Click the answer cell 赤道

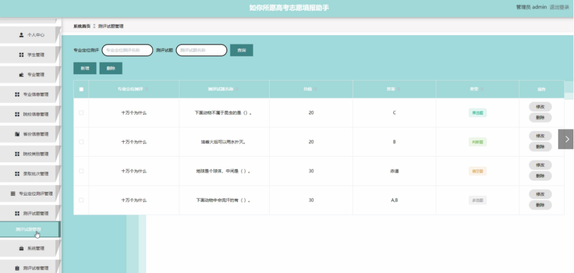point(394,171)
